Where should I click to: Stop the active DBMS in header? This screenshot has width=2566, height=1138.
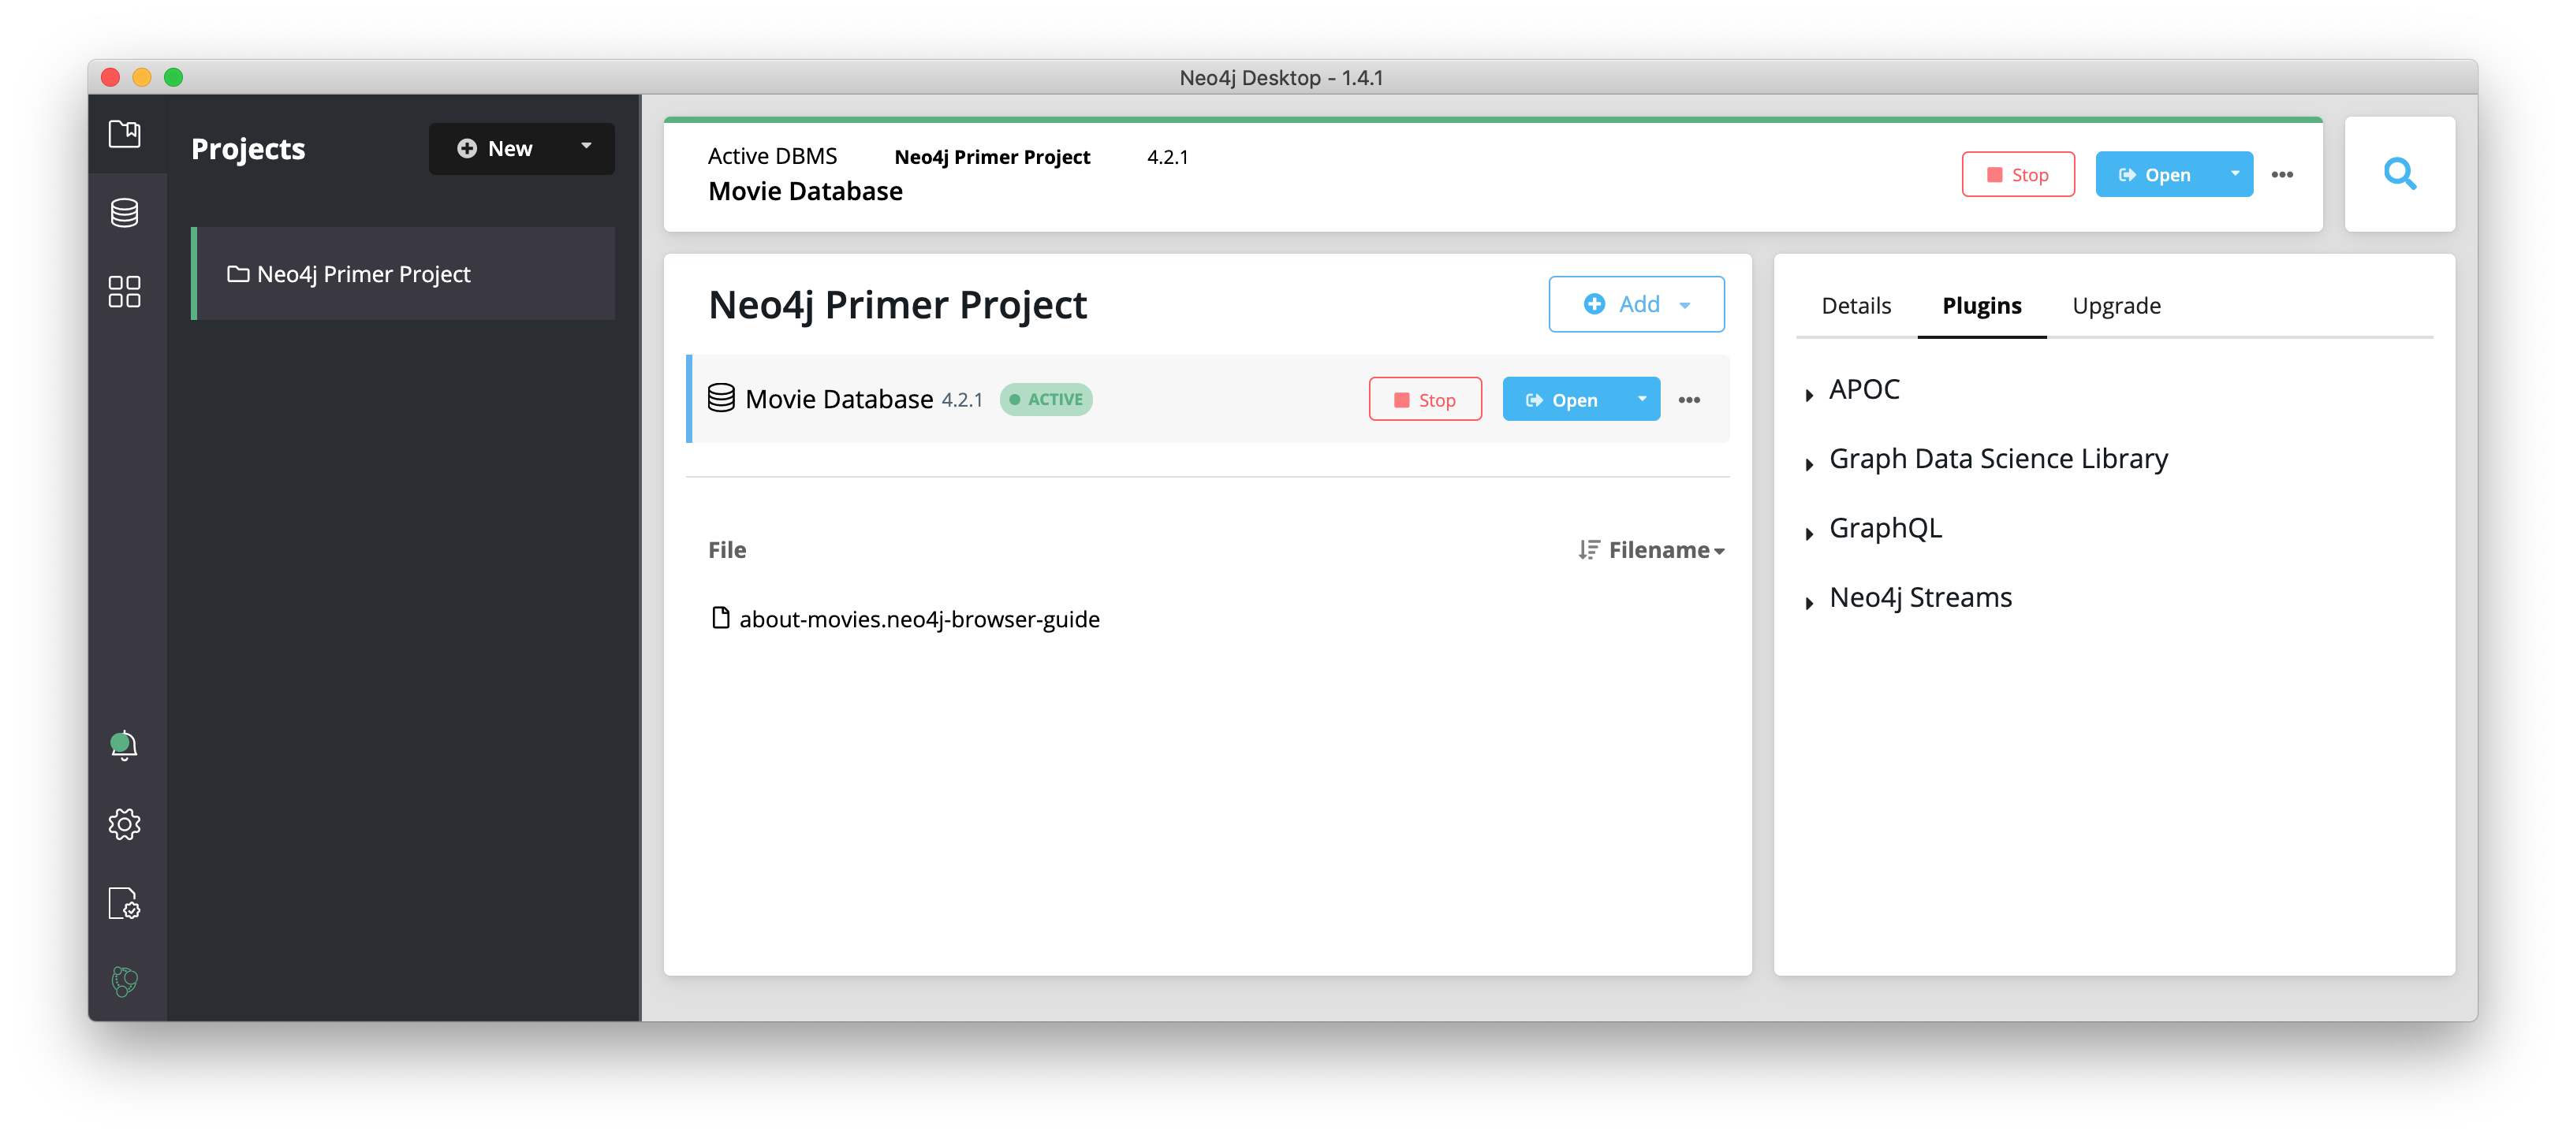[2018, 175]
